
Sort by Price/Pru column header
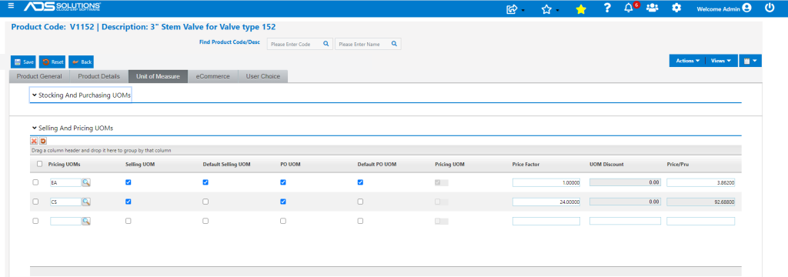click(x=677, y=164)
